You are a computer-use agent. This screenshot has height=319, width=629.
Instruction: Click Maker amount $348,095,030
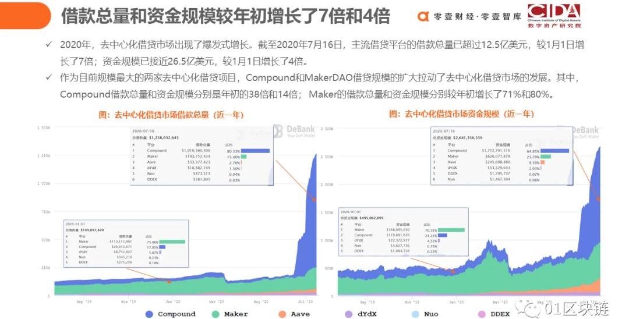(398, 230)
